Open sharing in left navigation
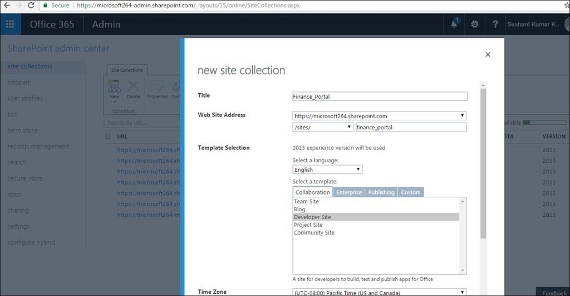The width and height of the screenshot is (570, 296). click(18, 210)
